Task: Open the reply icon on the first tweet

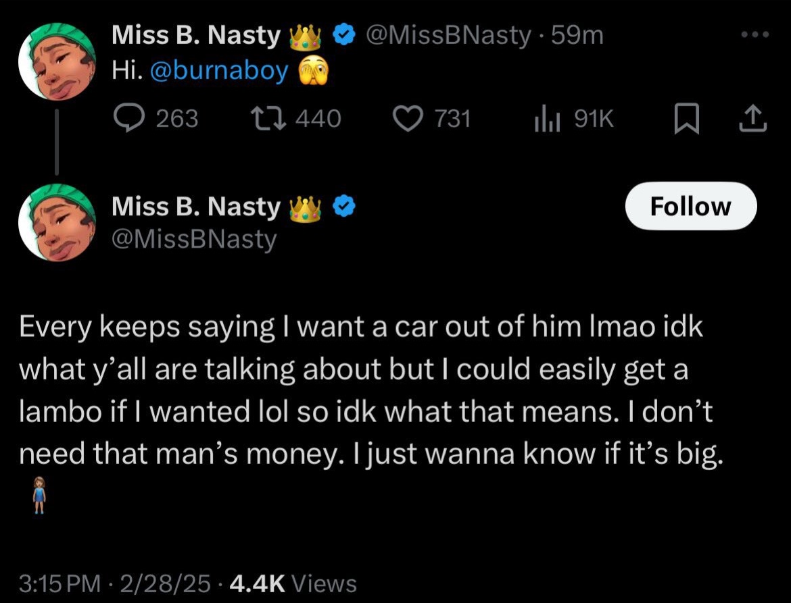Action: (130, 118)
